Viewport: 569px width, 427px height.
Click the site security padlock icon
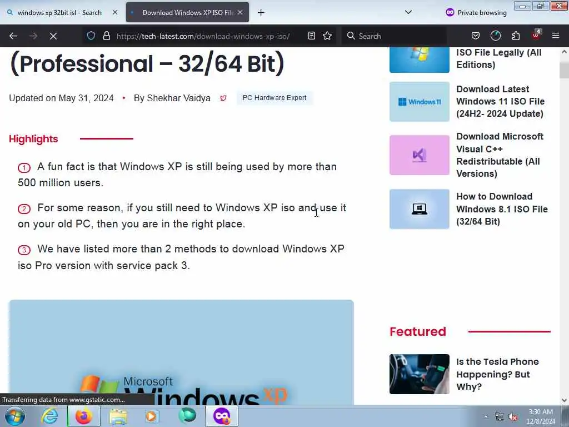pos(106,36)
